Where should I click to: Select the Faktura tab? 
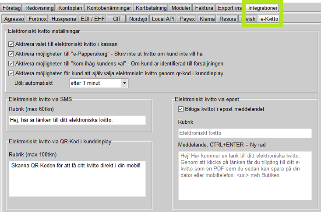204,8
